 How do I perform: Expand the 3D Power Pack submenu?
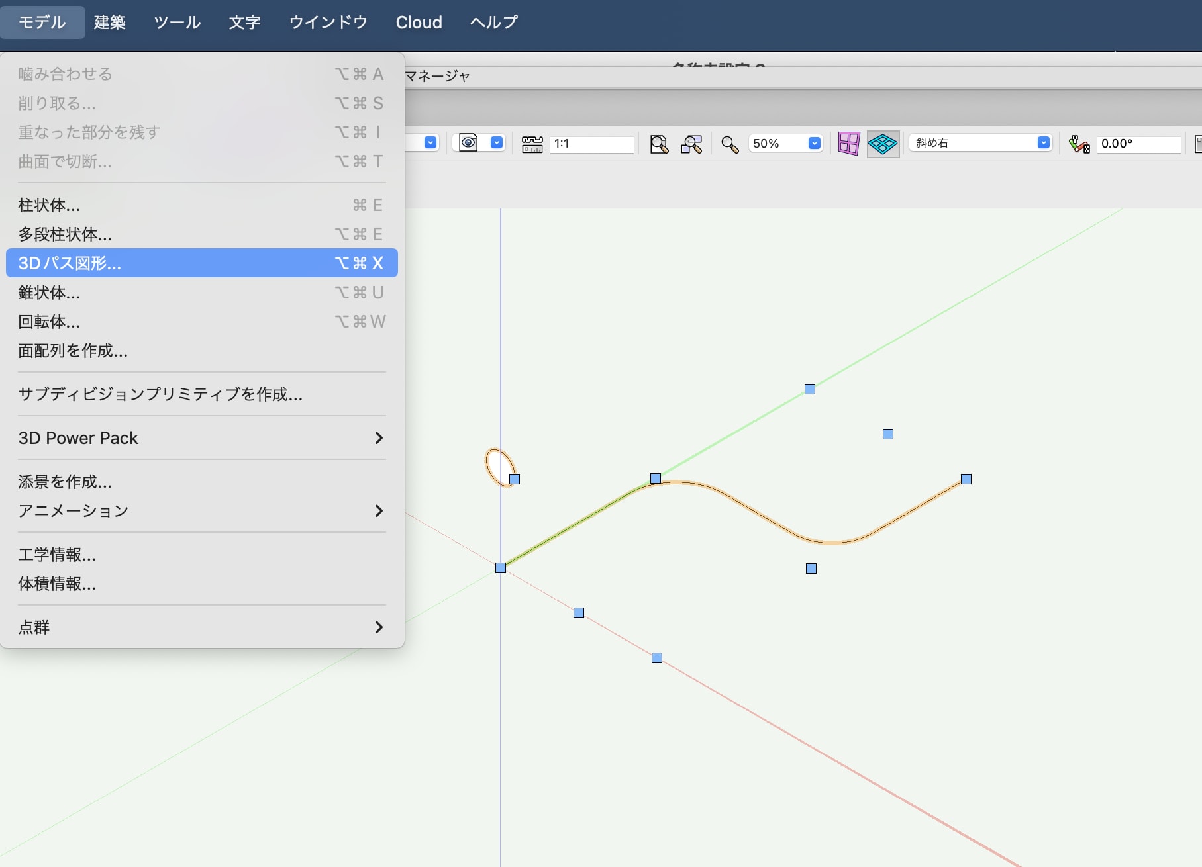(x=201, y=438)
